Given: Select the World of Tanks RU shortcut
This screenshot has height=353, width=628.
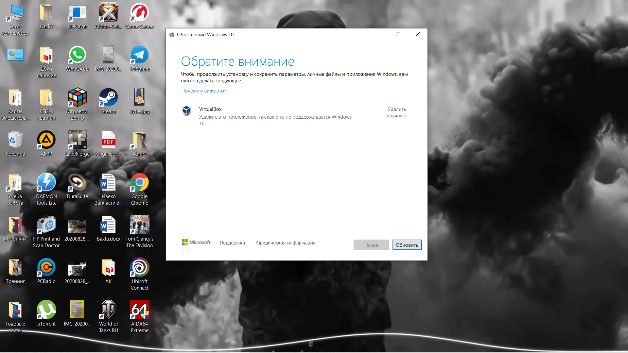Looking at the screenshot, I should pos(108,317).
